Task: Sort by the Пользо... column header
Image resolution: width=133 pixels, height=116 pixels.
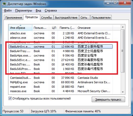Action: click(40, 28)
